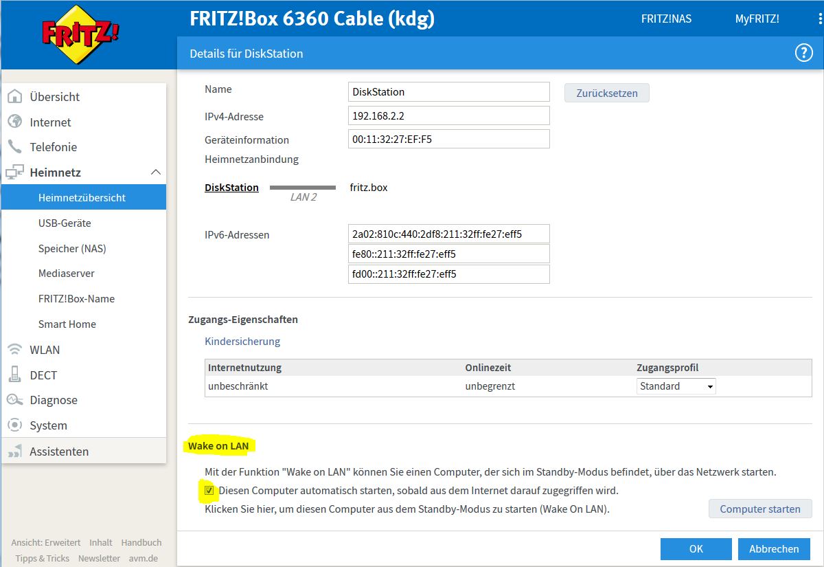
Task: Click the unbegrenzt Onlinezeit cell
Action: click(x=490, y=386)
